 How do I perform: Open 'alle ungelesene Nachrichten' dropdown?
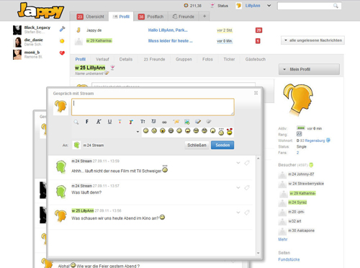pyautogui.click(x=312, y=40)
